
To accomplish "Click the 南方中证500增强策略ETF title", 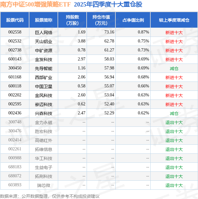I will pyautogui.click(x=35, y=4).
